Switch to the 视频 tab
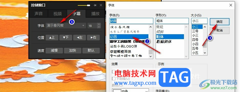 click(57, 14)
